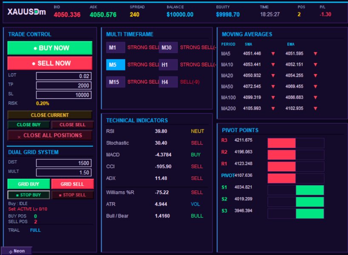Click the P/L value -1.30
The width and height of the screenshot is (348, 255).
[x=325, y=14]
